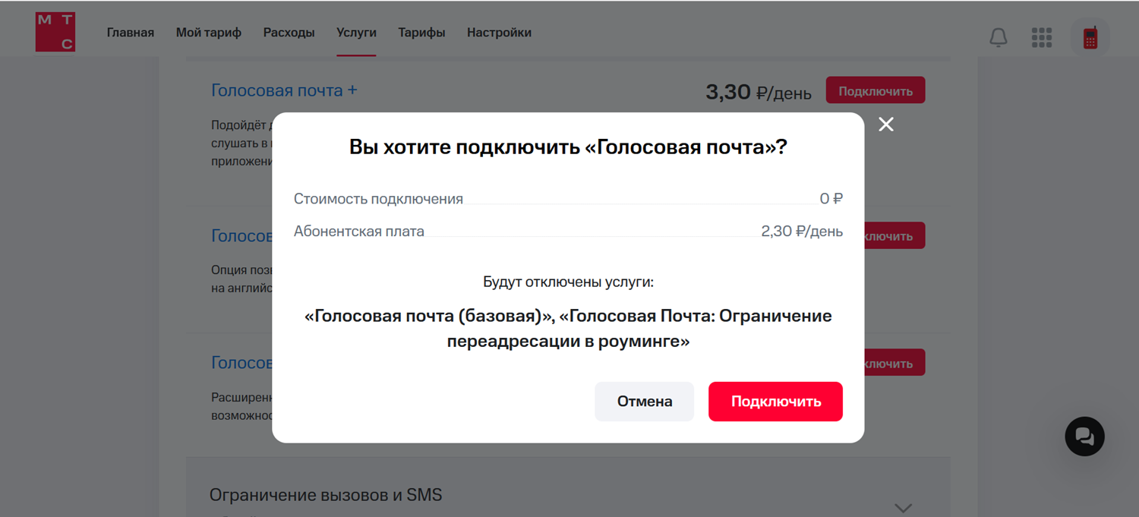
Task: Click the 3,30 ₽/день price text
Action: 759,93
